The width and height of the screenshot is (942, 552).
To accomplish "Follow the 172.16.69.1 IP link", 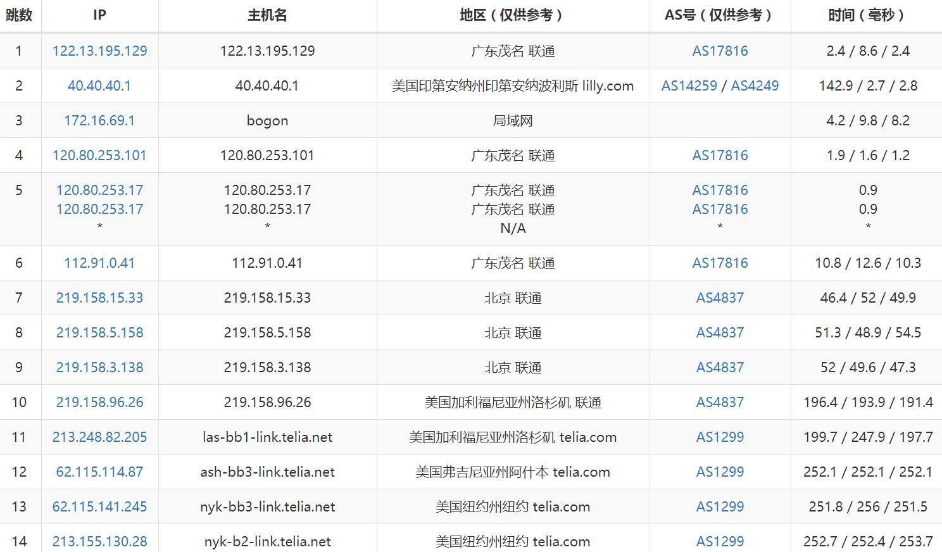I will coord(99,120).
